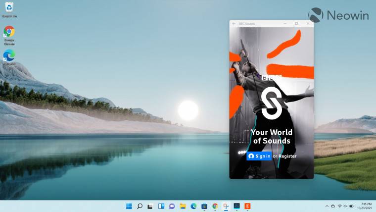Screen dimensions: 376x212
Task: Open Wi-Fi network tray icon
Action: [x=339, y=206]
